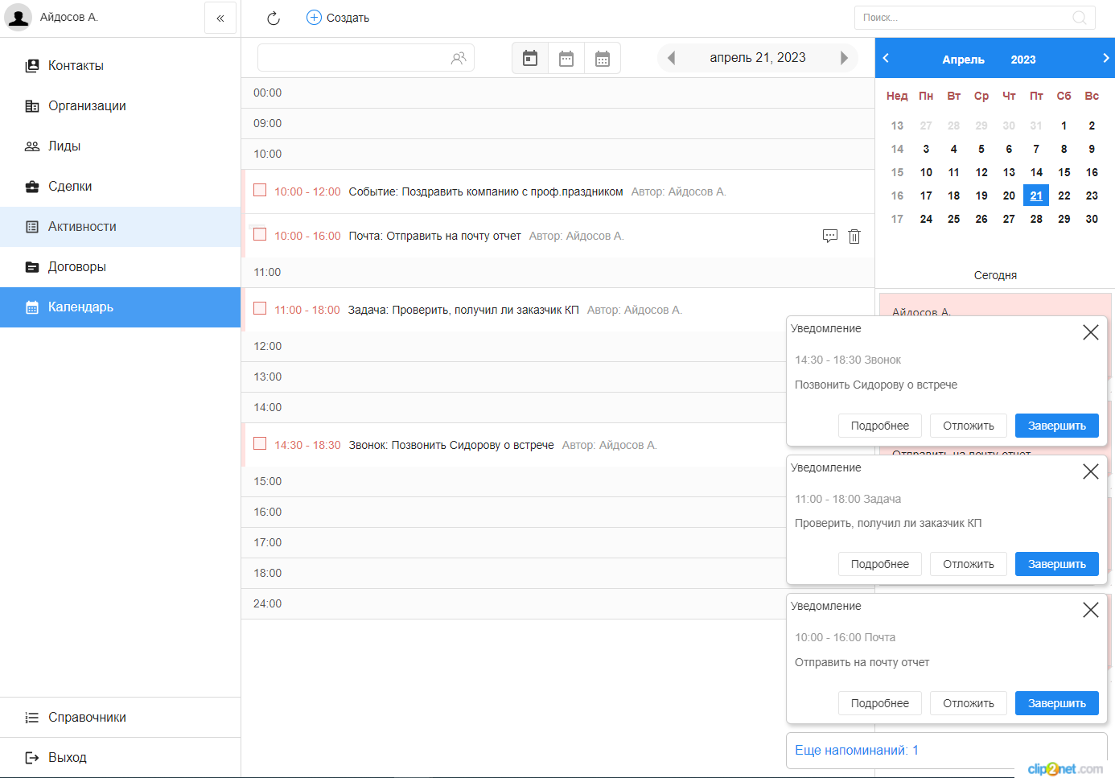
Task: Click the Договоры folder icon
Action: pyautogui.click(x=32, y=267)
